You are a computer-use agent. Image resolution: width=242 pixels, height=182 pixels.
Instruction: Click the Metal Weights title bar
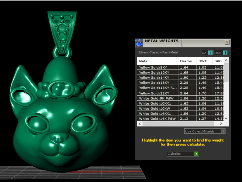coord(183,43)
